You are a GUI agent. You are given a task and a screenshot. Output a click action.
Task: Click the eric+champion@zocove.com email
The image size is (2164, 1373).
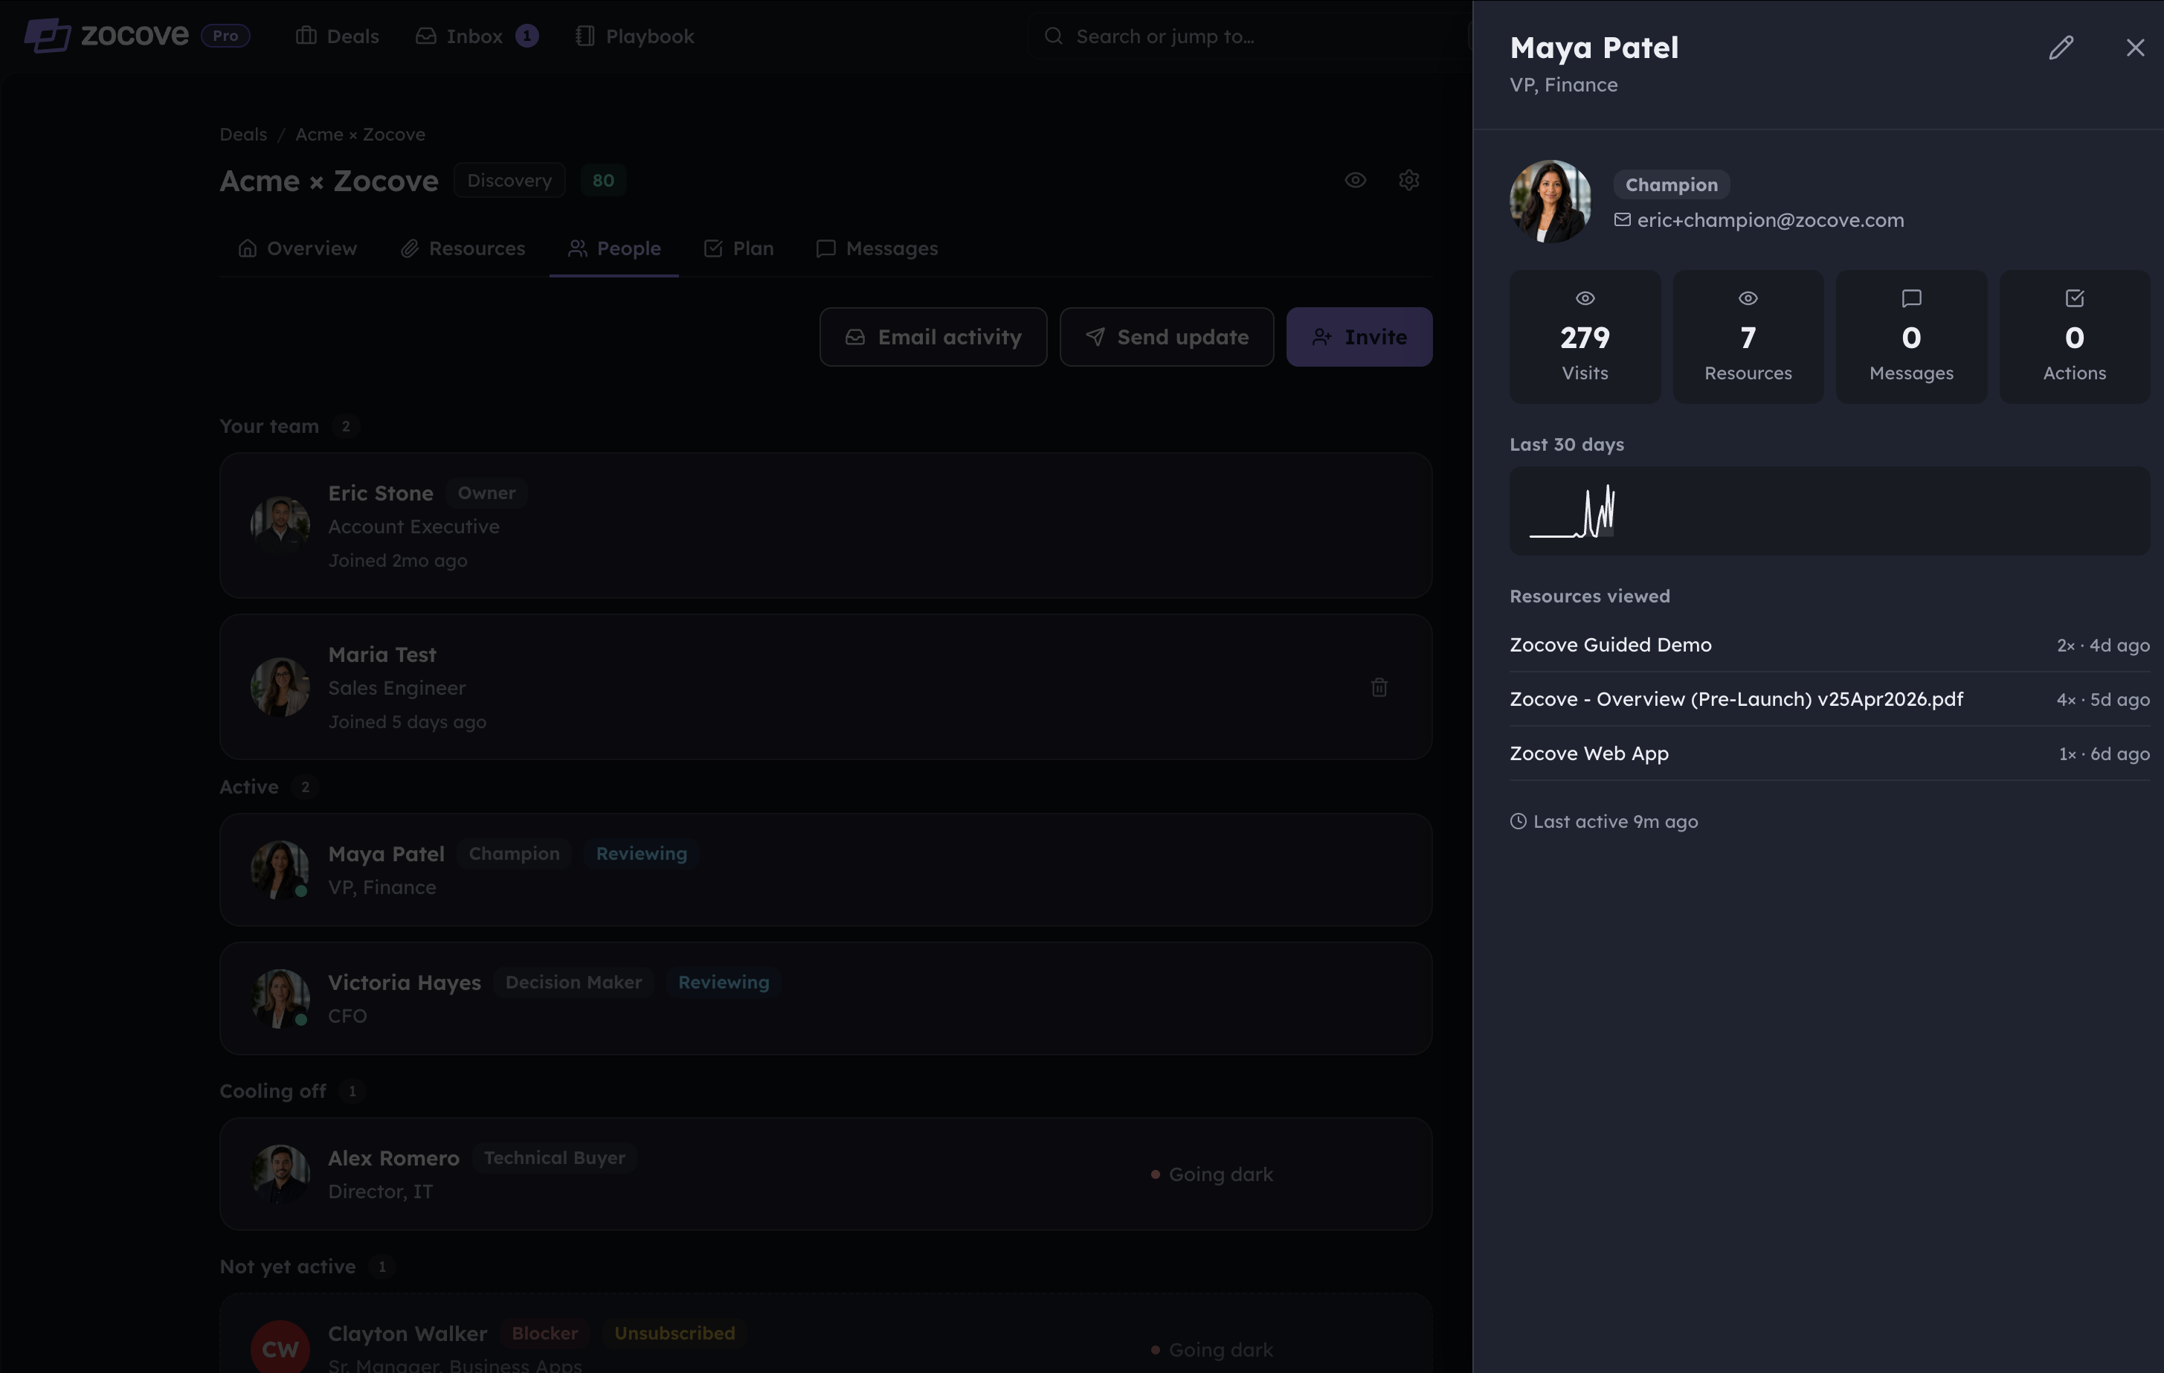click(1771, 220)
